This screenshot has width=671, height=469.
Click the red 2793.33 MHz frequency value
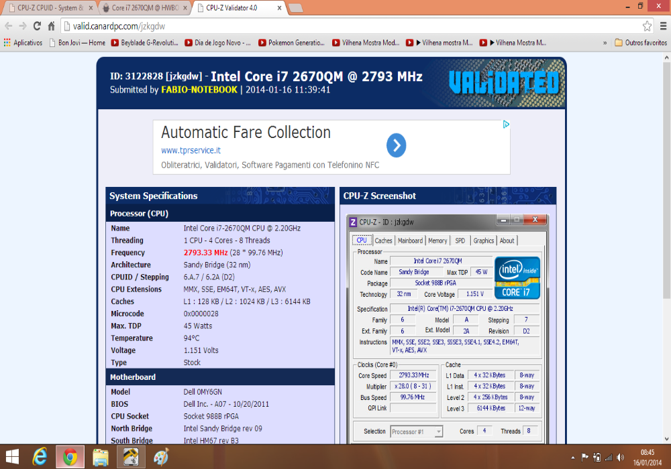pyautogui.click(x=205, y=253)
